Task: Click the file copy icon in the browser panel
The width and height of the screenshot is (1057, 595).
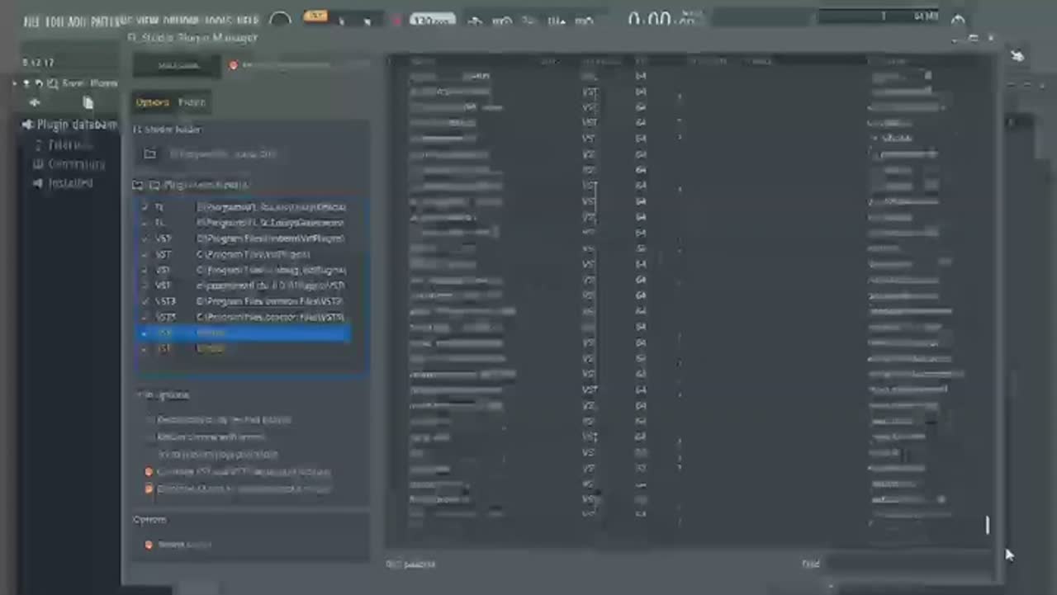Action: point(88,102)
